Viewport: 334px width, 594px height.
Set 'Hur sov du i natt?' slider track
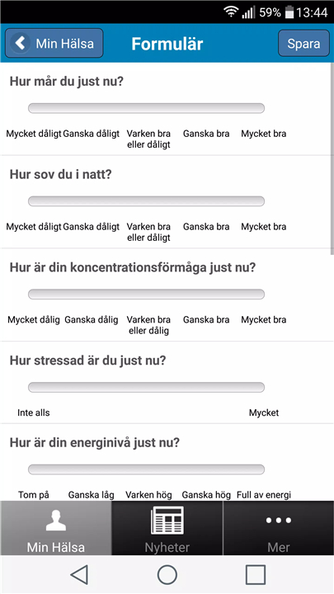pos(146,201)
